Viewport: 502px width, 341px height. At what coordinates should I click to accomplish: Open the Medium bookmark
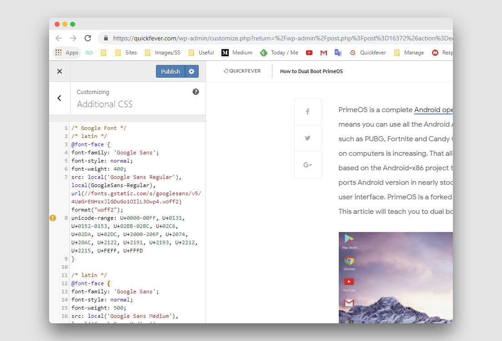click(237, 53)
